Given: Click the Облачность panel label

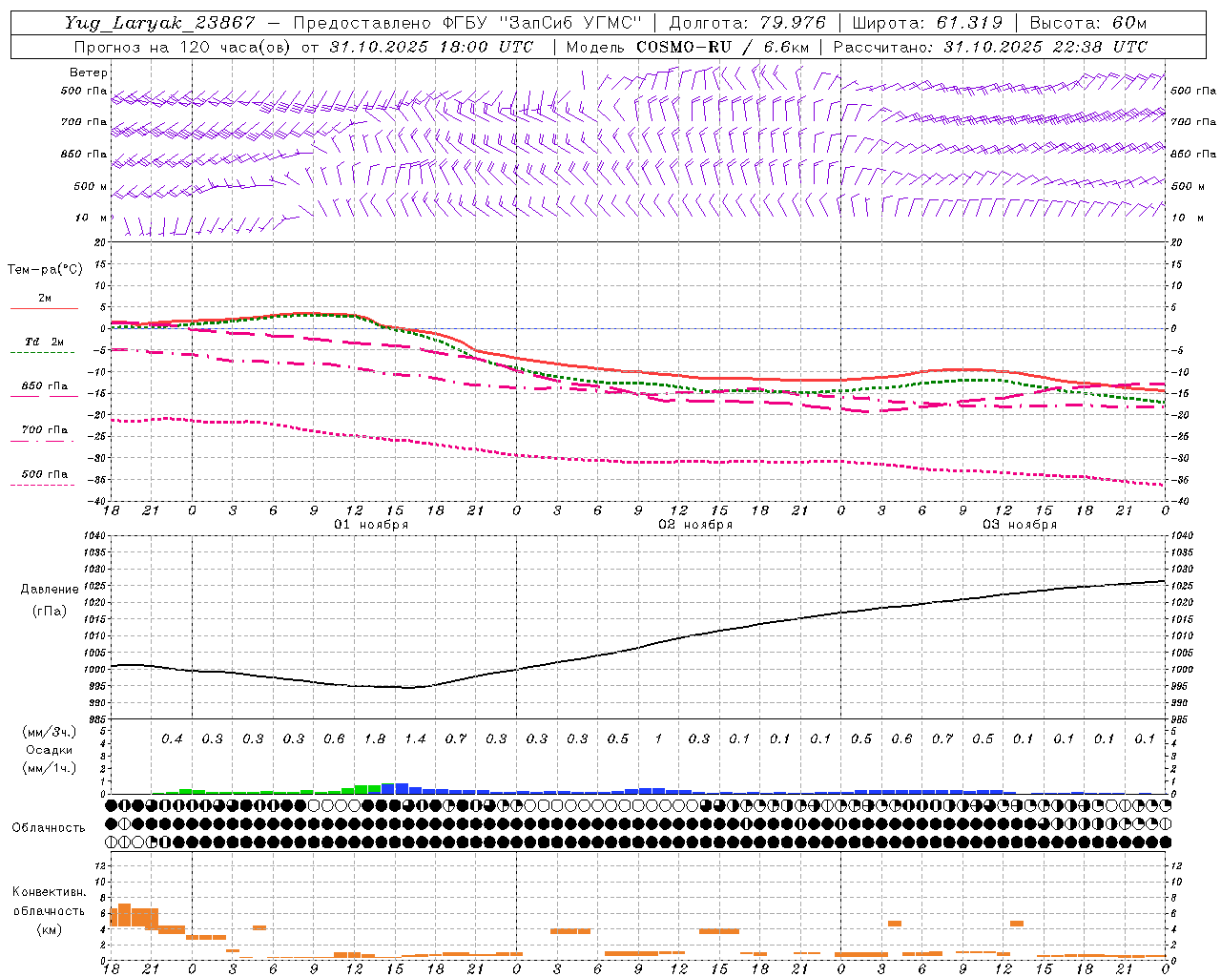Looking at the screenshot, I should click(49, 828).
